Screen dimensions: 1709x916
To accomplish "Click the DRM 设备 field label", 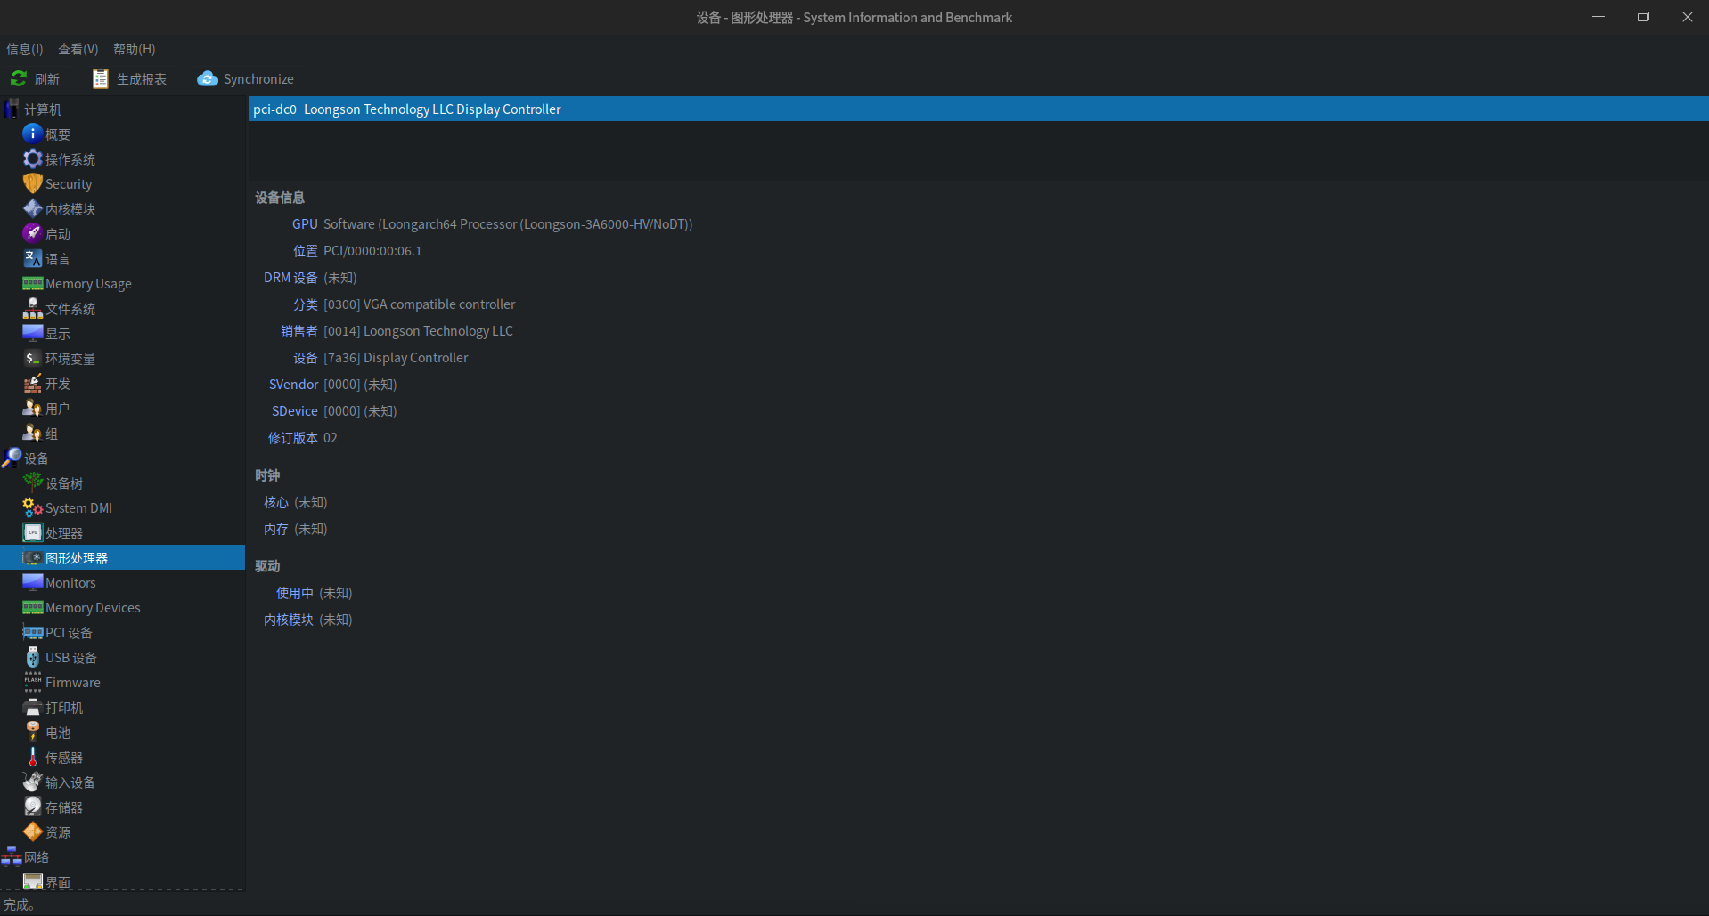I will tap(290, 278).
